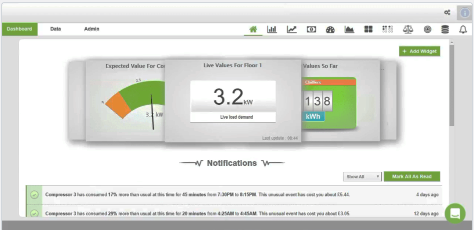Screen dimensions: 474x230
Task: Mark Compressor 3 17% notification check circle
Action: (34, 195)
